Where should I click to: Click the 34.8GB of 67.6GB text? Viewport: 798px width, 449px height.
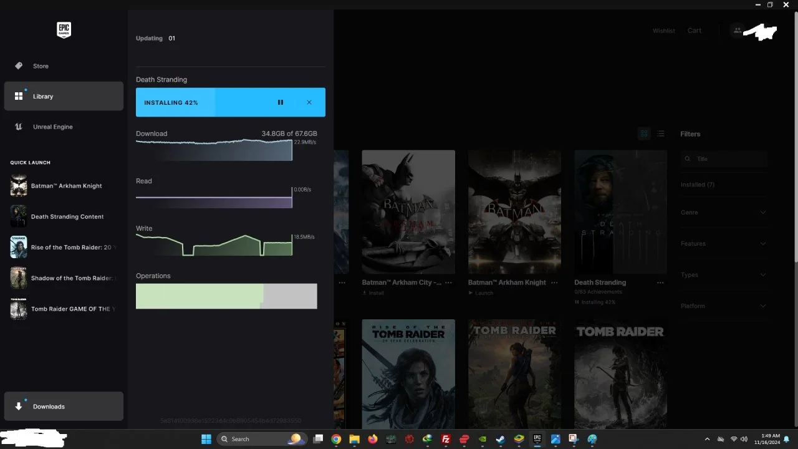(x=289, y=133)
